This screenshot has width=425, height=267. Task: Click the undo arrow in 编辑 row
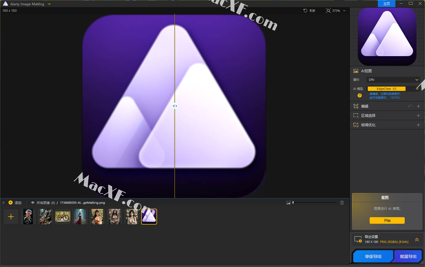[x=410, y=106]
